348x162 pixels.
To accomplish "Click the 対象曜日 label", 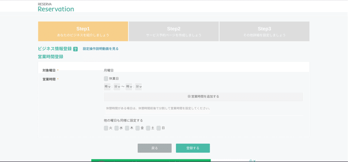I will pos(49,70).
